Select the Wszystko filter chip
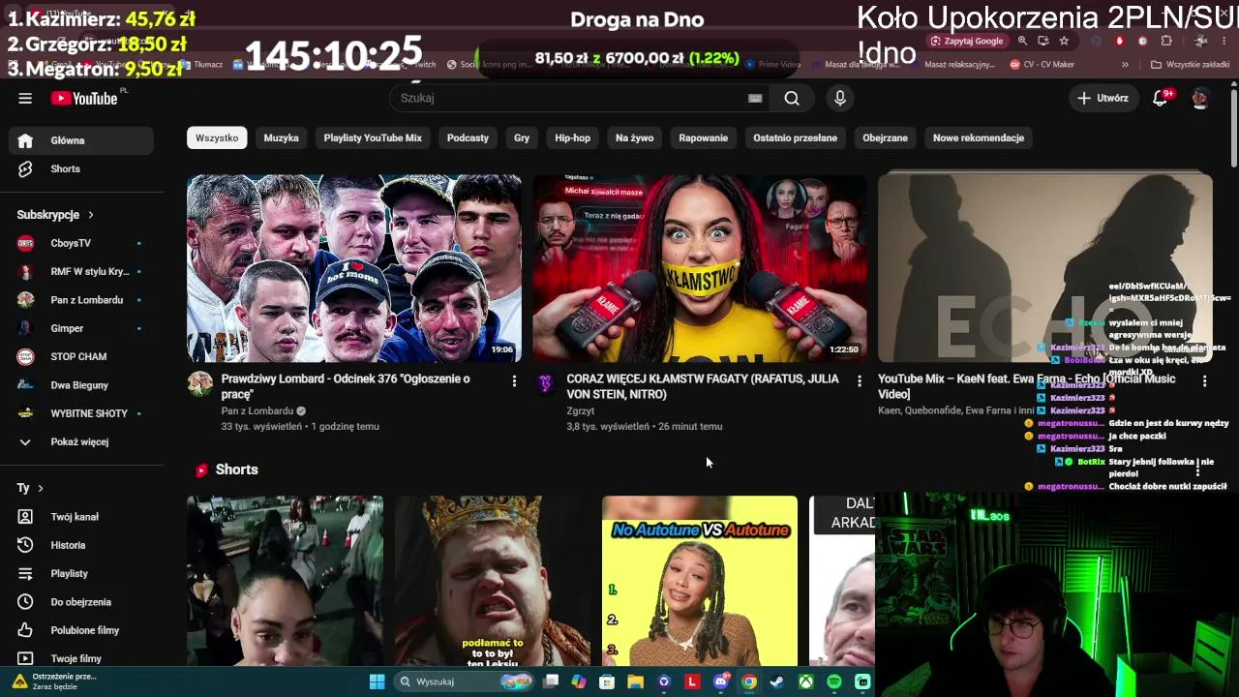This screenshot has width=1239, height=697. (x=217, y=137)
